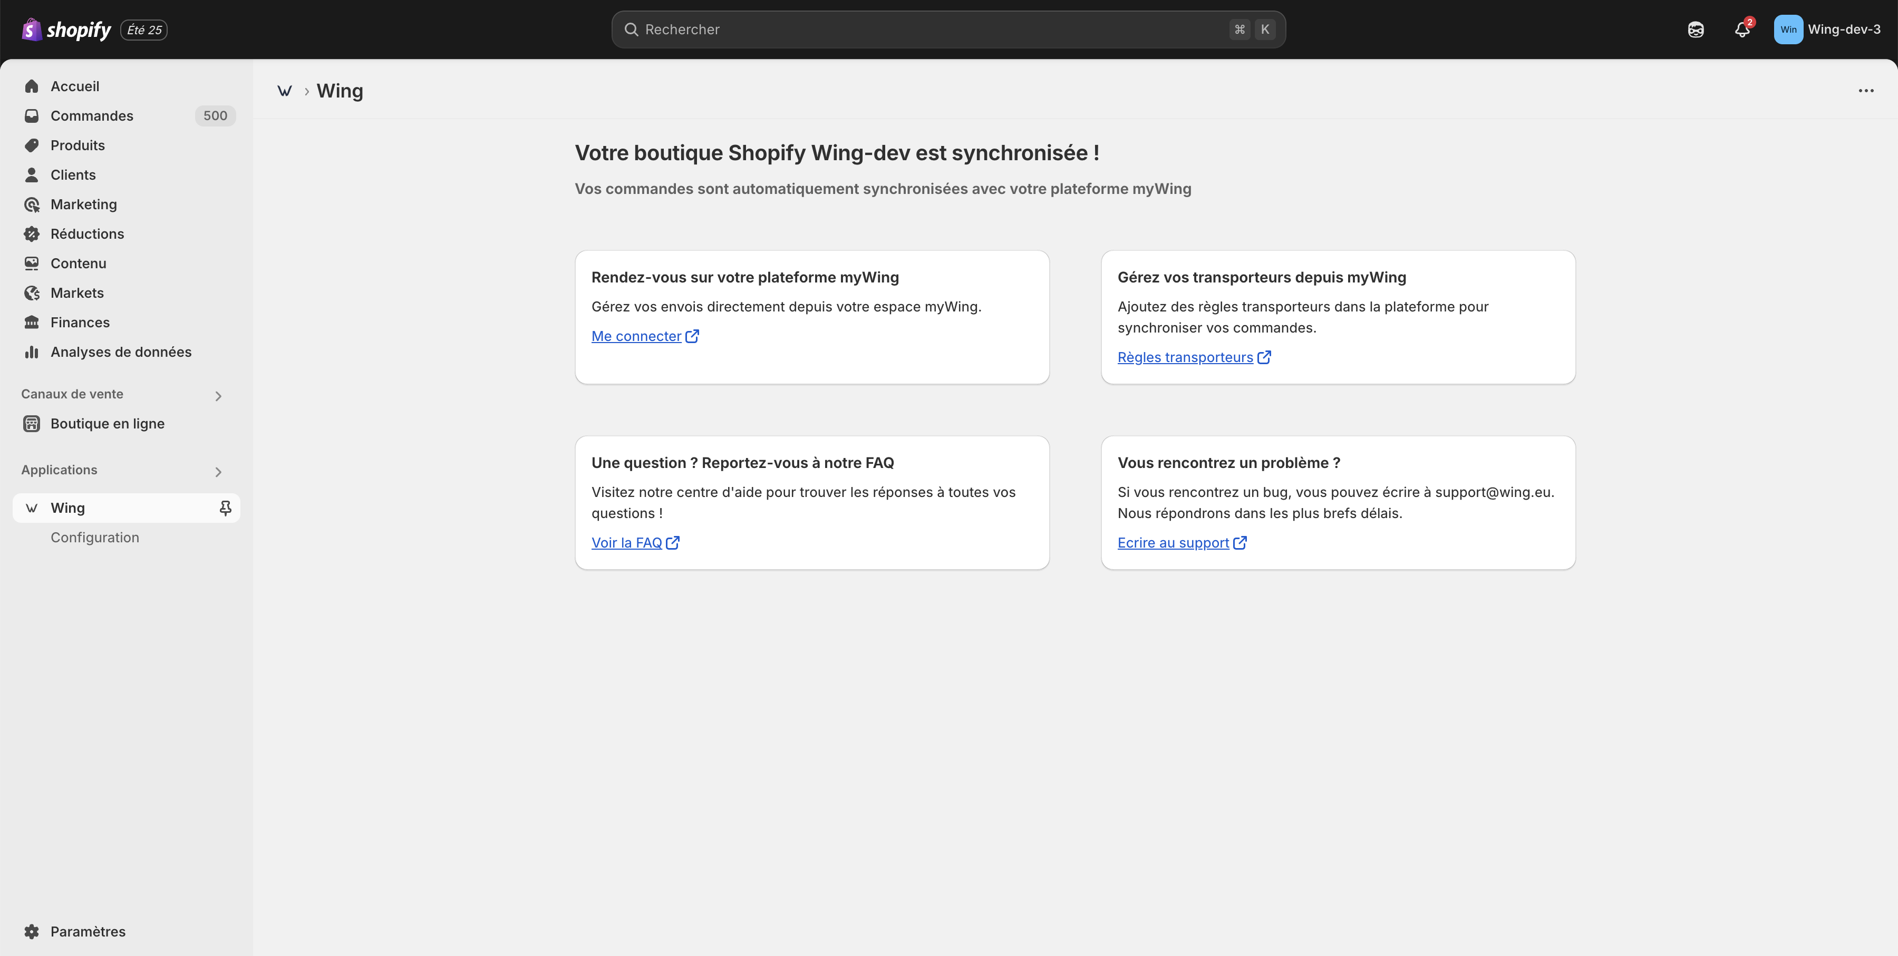This screenshot has width=1898, height=956.
Task: Expand the Applications section
Action: click(x=218, y=471)
